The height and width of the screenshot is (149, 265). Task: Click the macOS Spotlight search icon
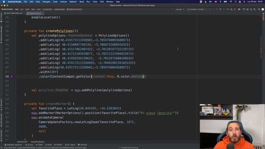236,2
